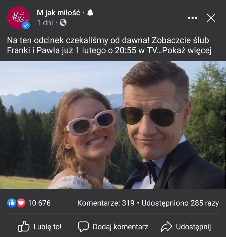Toggle the notification bell next to page name
This screenshot has height=237, width=226.
tap(90, 13)
